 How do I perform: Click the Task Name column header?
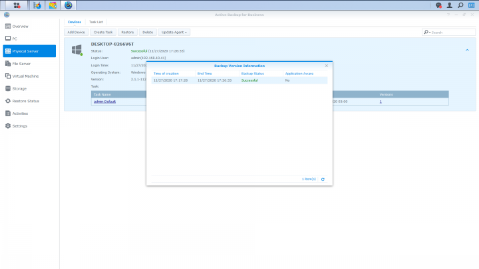(x=102, y=94)
